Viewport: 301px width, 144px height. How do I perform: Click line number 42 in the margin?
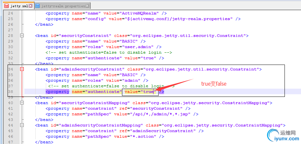coord(11,114)
